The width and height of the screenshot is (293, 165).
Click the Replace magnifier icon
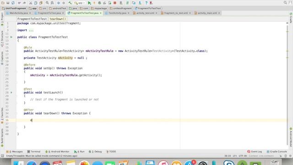(x=52, y=3)
